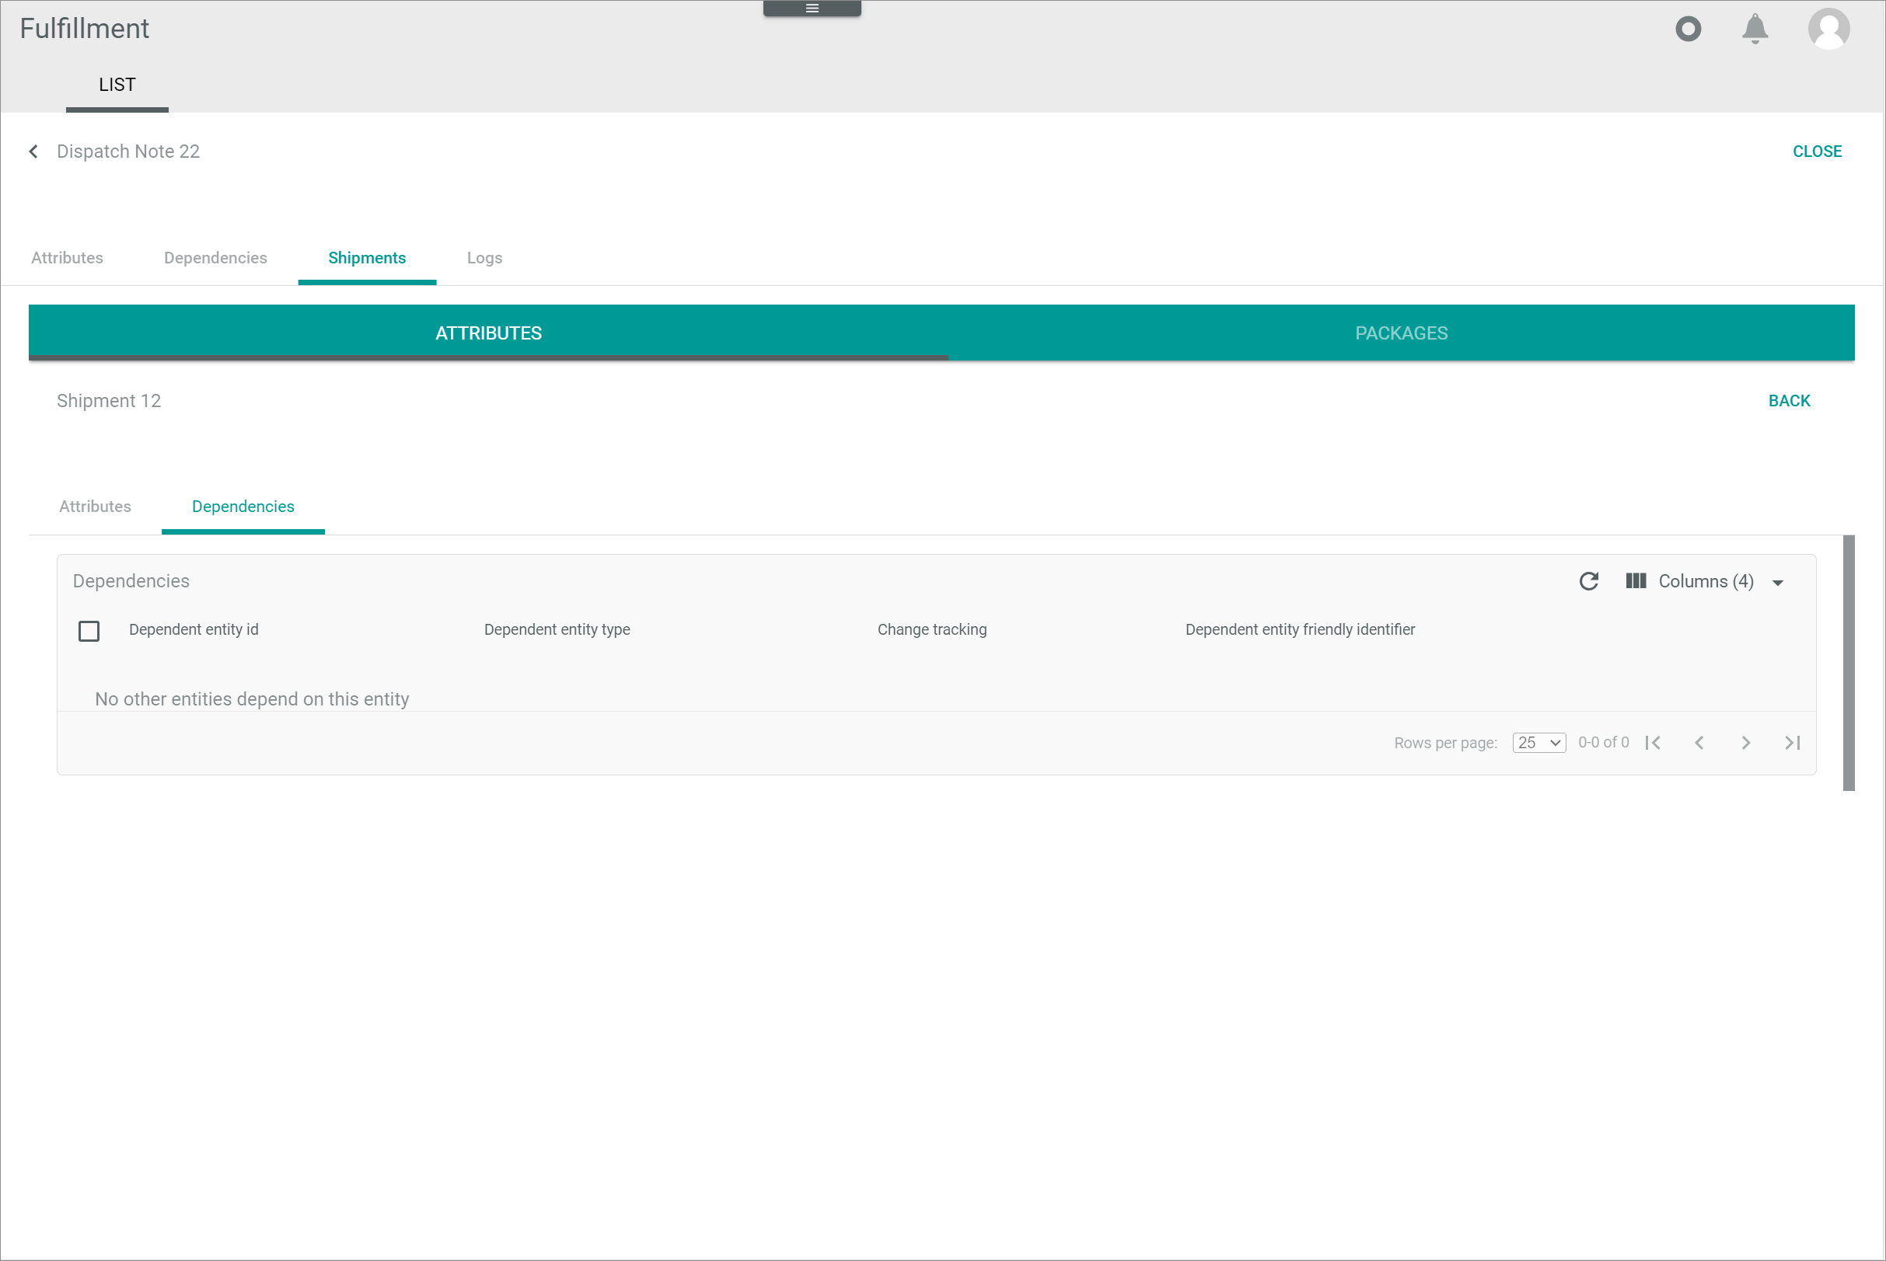Refresh the Dependencies table
The width and height of the screenshot is (1886, 1261).
pos(1589,580)
